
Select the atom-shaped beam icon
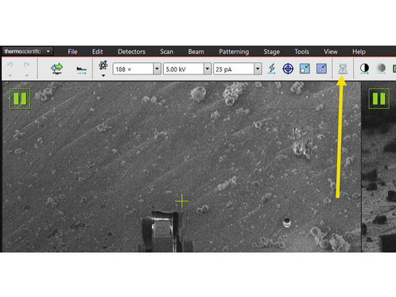click(x=103, y=66)
